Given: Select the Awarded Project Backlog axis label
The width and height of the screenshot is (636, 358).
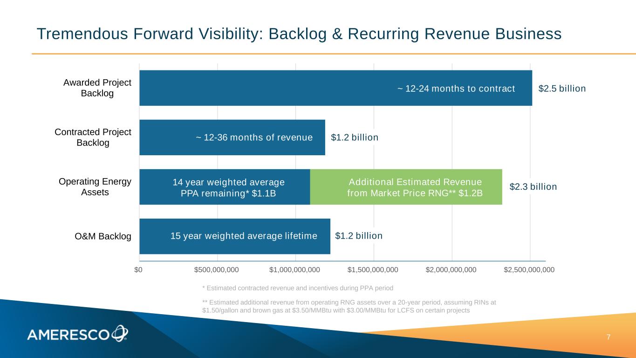Looking at the screenshot, I should point(97,88).
